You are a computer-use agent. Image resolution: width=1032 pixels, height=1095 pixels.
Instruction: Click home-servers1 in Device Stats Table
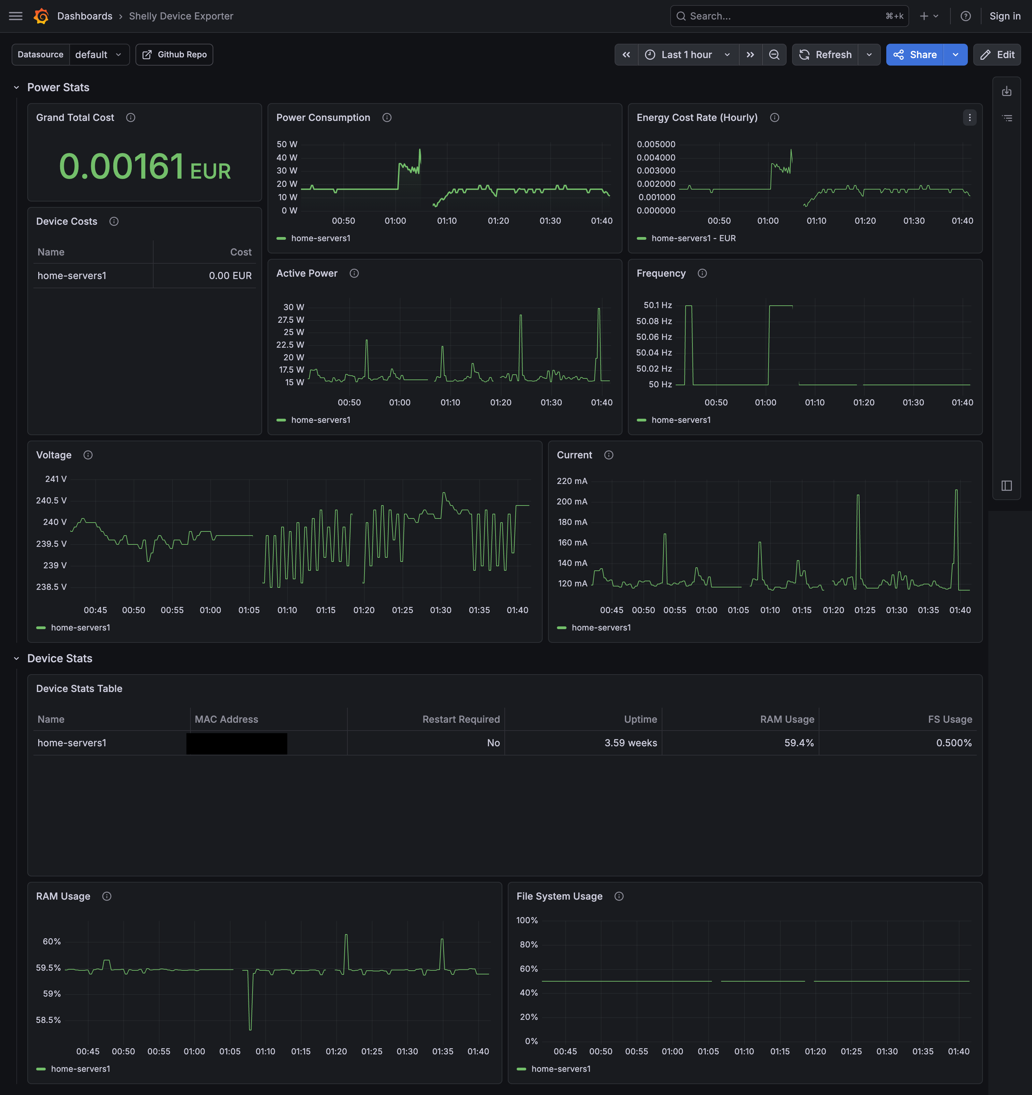pos(72,743)
